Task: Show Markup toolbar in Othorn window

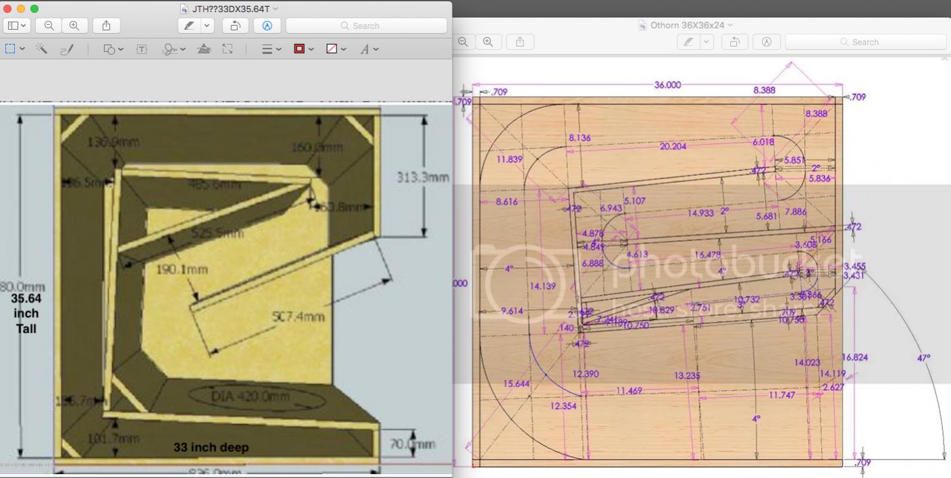Action: click(766, 42)
